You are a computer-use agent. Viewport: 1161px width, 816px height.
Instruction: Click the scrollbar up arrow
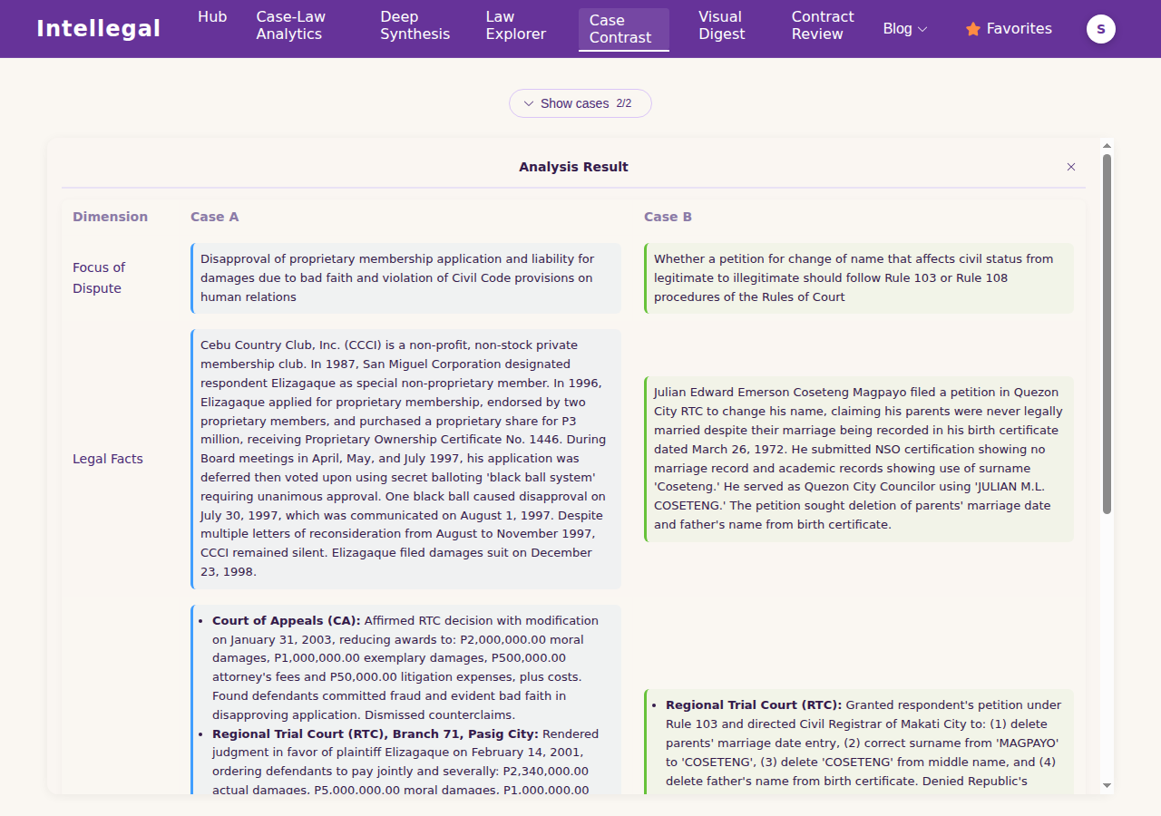pos(1107,146)
